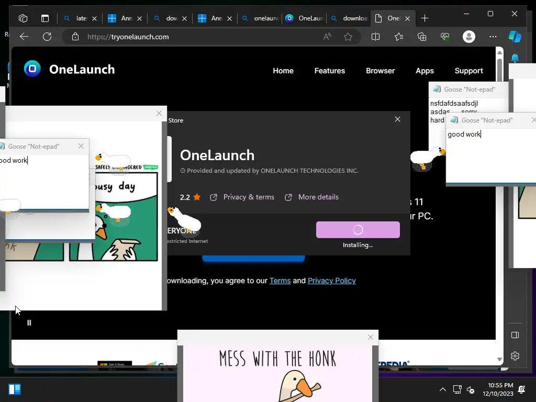Click the 2.2 star rating

click(x=190, y=197)
